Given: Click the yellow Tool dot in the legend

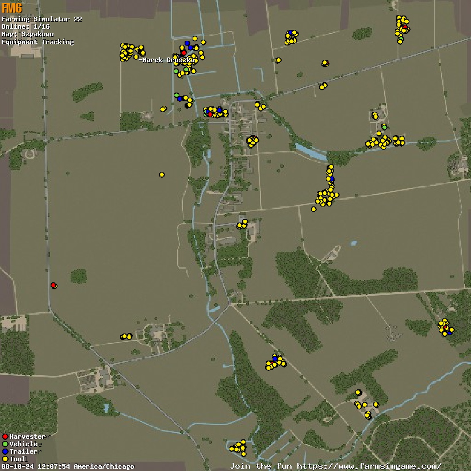Looking at the screenshot, I should [x=5, y=459].
